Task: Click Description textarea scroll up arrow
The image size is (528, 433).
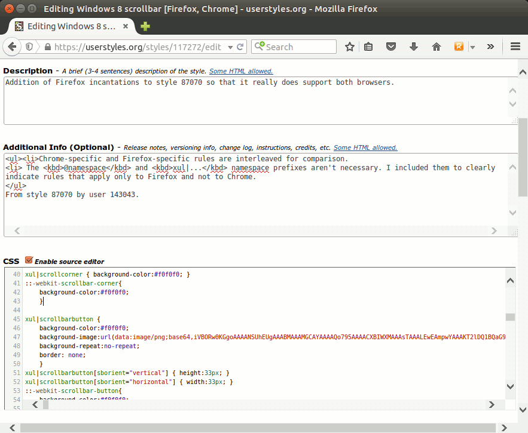Action: (x=513, y=91)
